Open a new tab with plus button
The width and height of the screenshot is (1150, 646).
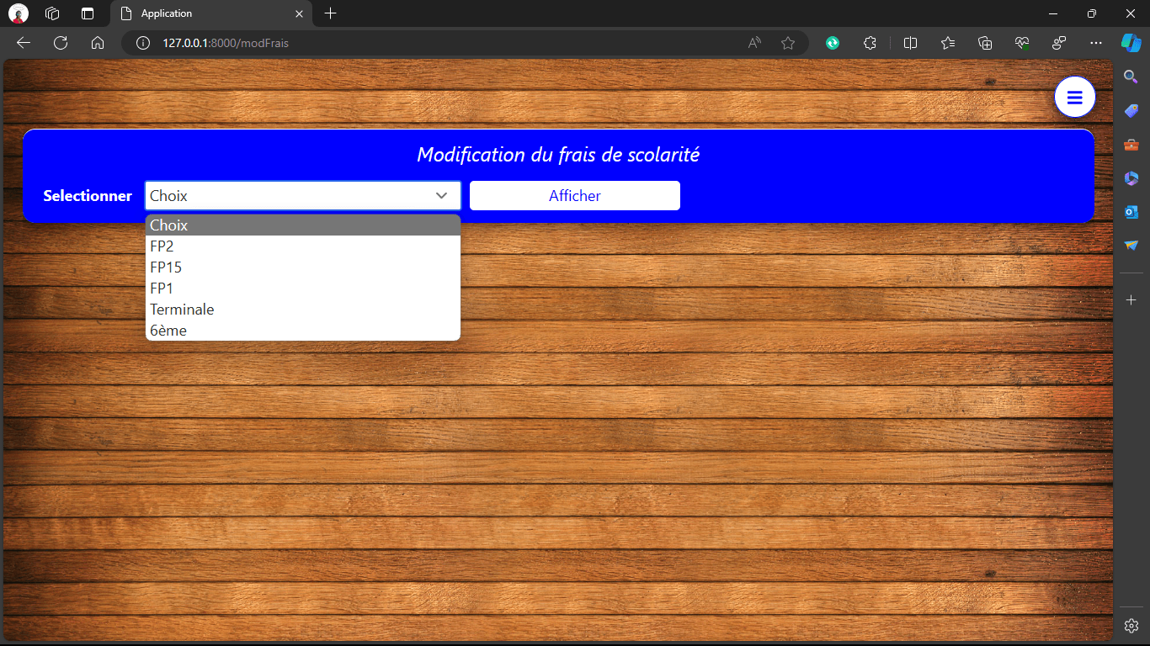(x=331, y=13)
